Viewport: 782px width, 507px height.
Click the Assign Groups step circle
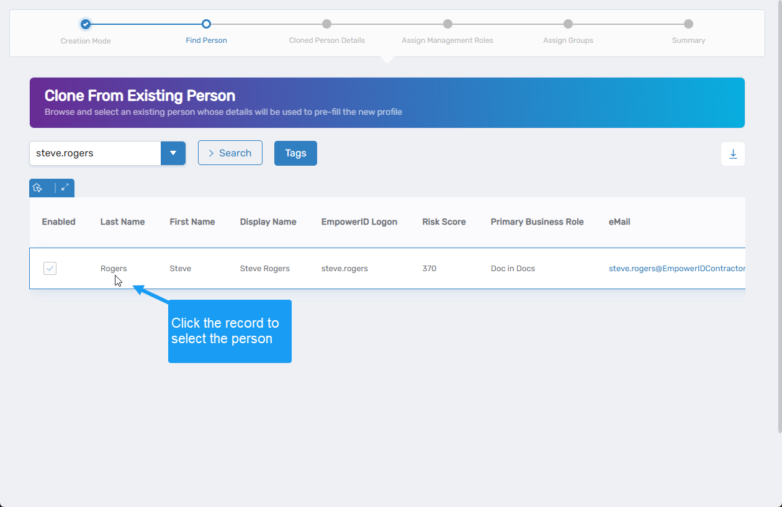(x=568, y=24)
